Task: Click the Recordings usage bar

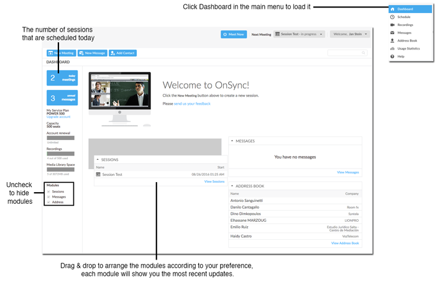Action: pos(60,154)
